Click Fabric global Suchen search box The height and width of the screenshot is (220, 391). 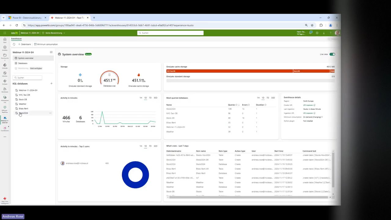pyautogui.click(x=170, y=33)
